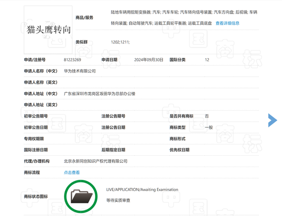Click the 点击查看 trademark process link

tap(72, 172)
